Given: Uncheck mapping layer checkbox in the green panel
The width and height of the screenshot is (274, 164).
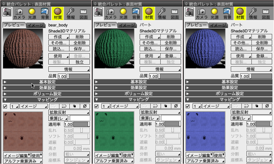Looking at the screenshot, I should point(96,106).
